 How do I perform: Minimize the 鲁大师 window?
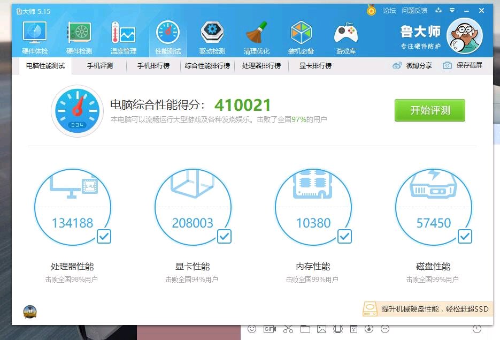point(467,11)
